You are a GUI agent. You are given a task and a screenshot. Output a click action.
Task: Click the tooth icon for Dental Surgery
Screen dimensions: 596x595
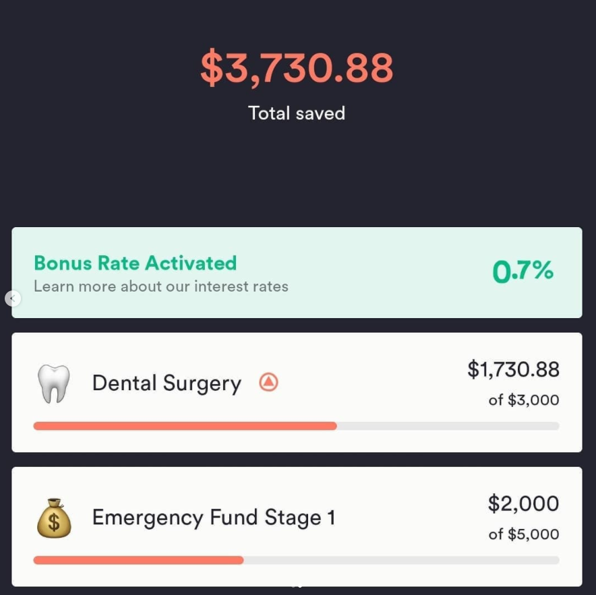[x=53, y=383]
